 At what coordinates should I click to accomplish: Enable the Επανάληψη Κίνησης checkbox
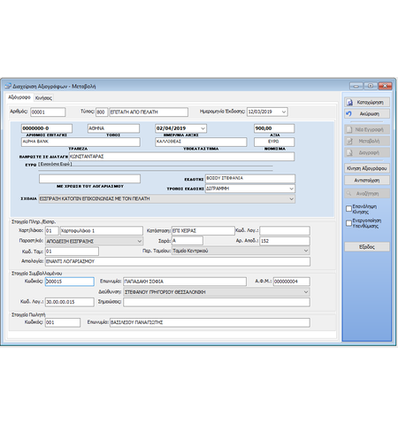click(348, 209)
